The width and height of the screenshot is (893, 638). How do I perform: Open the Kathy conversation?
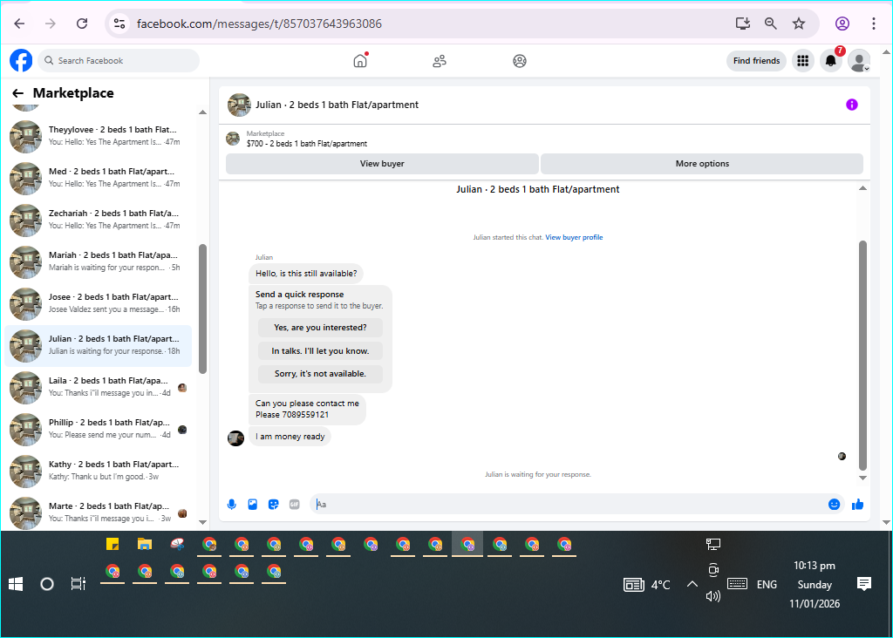(98, 471)
